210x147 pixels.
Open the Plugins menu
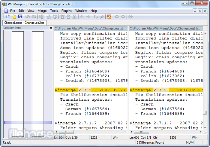[67, 11]
